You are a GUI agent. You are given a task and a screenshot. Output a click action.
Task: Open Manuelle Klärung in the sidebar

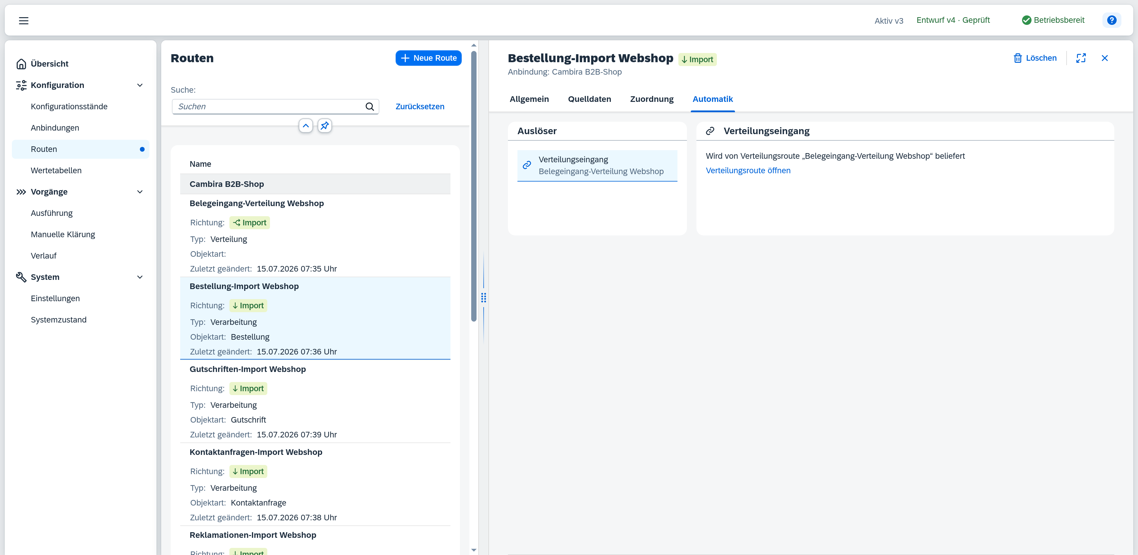pyautogui.click(x=80, y=235)
